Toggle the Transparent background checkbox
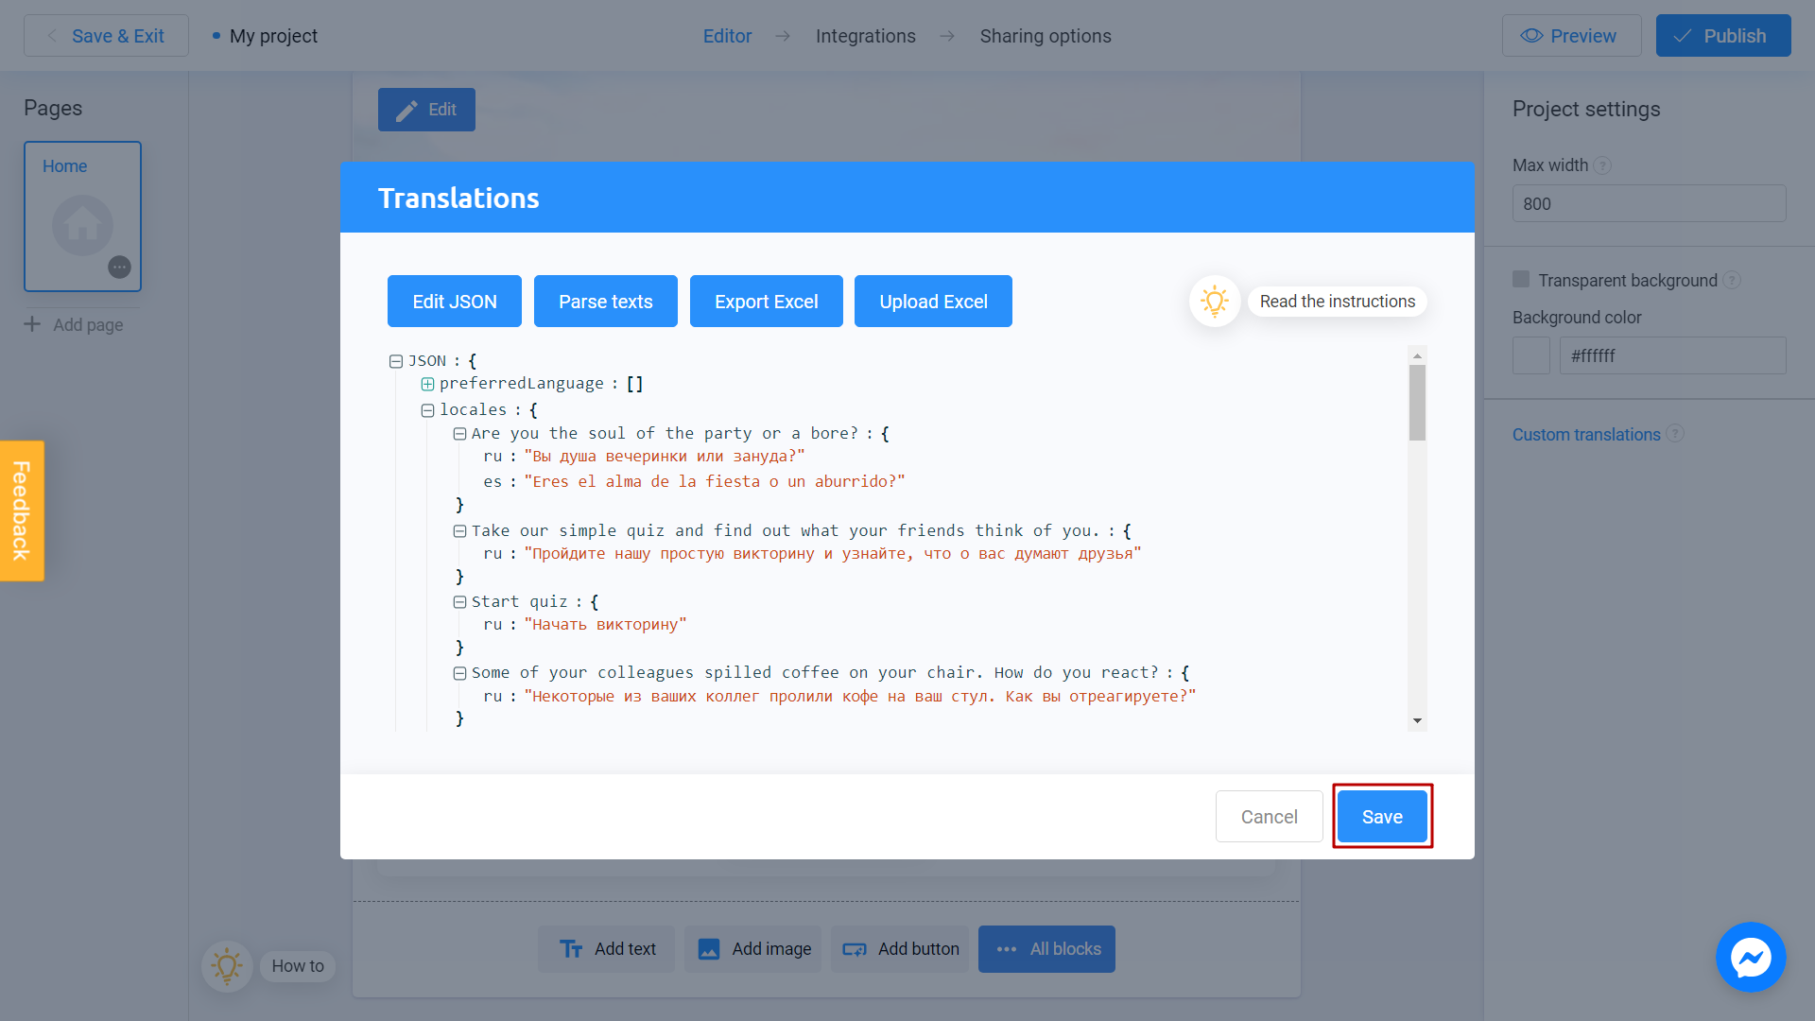This screenshot has height=1021, width=1815. click(x=1521, y=279)
